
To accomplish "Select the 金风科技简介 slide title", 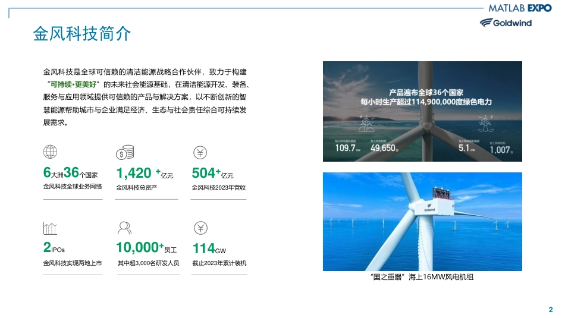I will [82, 33].
